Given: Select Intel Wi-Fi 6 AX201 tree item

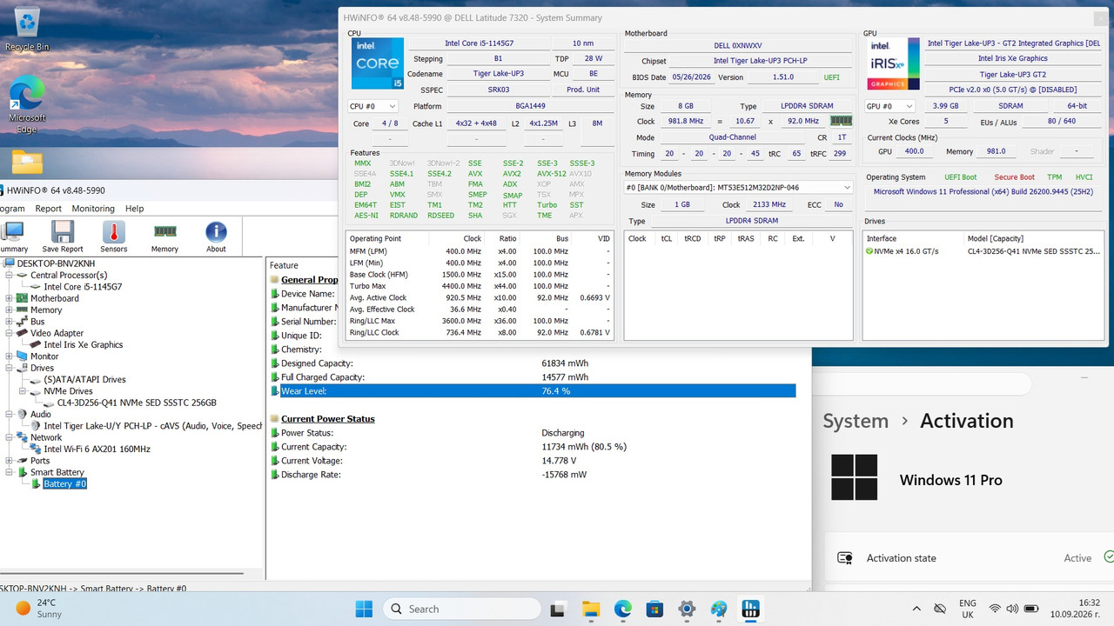Looking at the screenshot, I should 97,449.
